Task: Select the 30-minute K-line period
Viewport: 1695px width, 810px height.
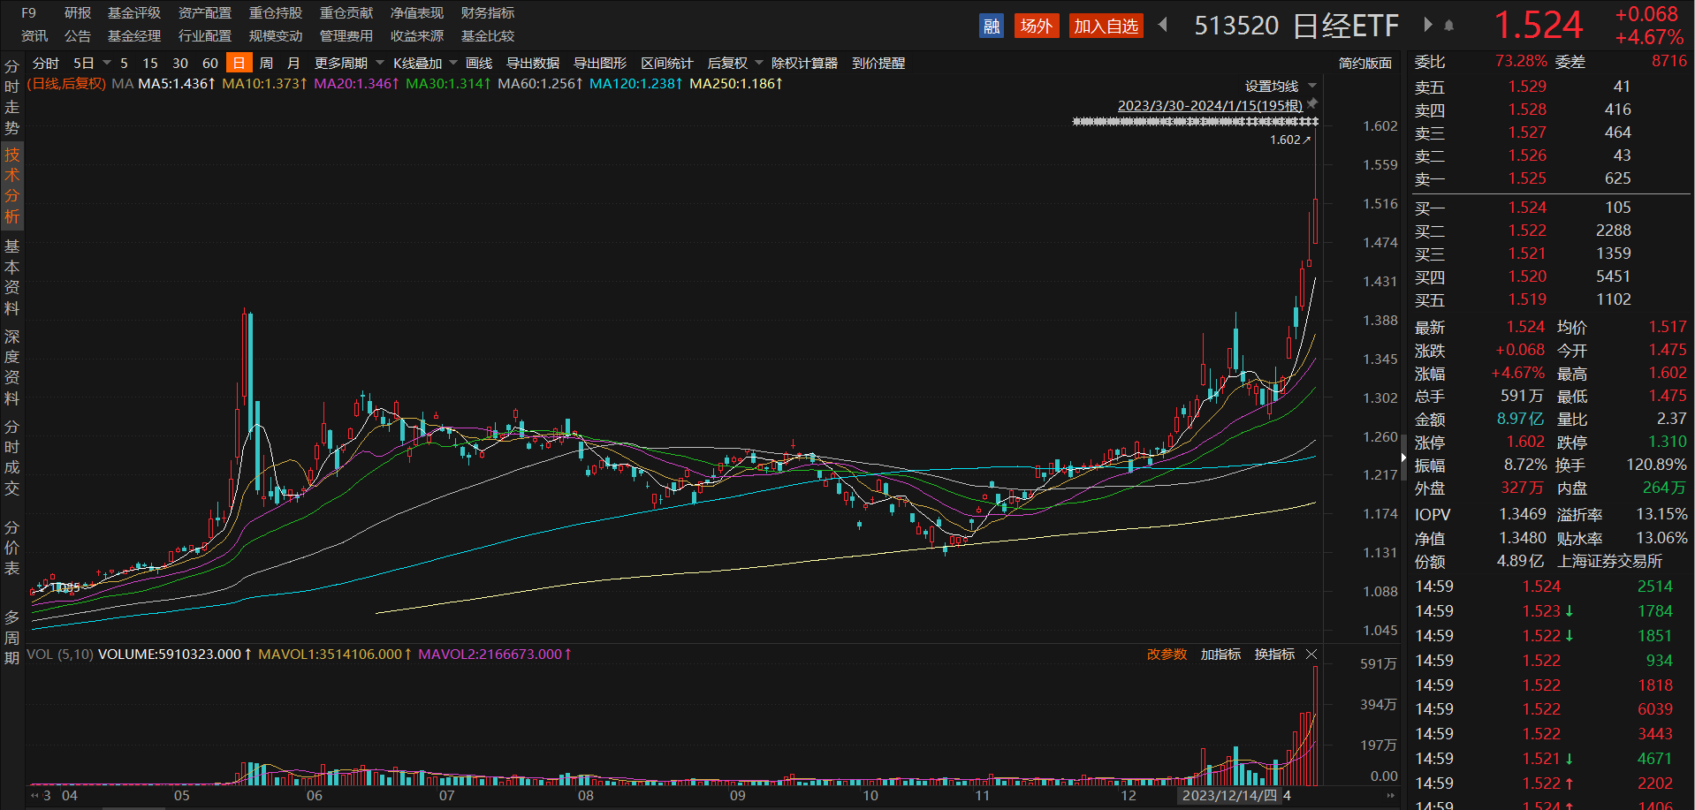Action: [x=180, y=64]
